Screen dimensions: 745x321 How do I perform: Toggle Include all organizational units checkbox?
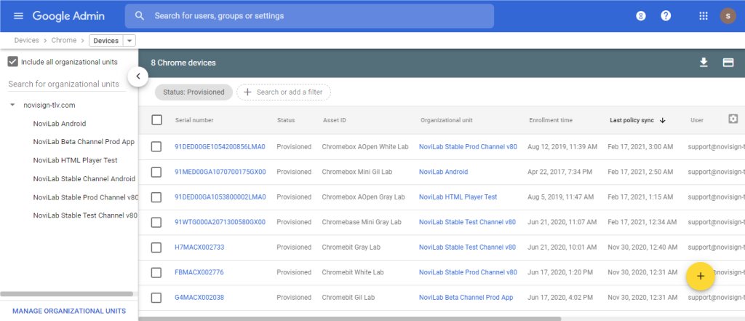point(13,62)
